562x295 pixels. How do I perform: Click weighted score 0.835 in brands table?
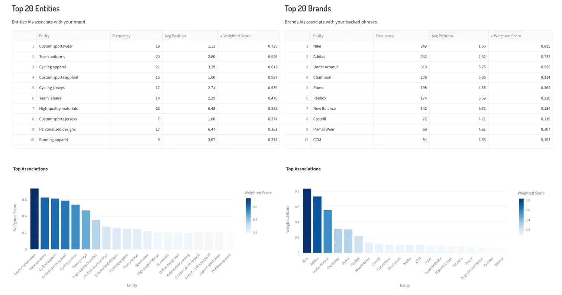(x=520, y=46)
